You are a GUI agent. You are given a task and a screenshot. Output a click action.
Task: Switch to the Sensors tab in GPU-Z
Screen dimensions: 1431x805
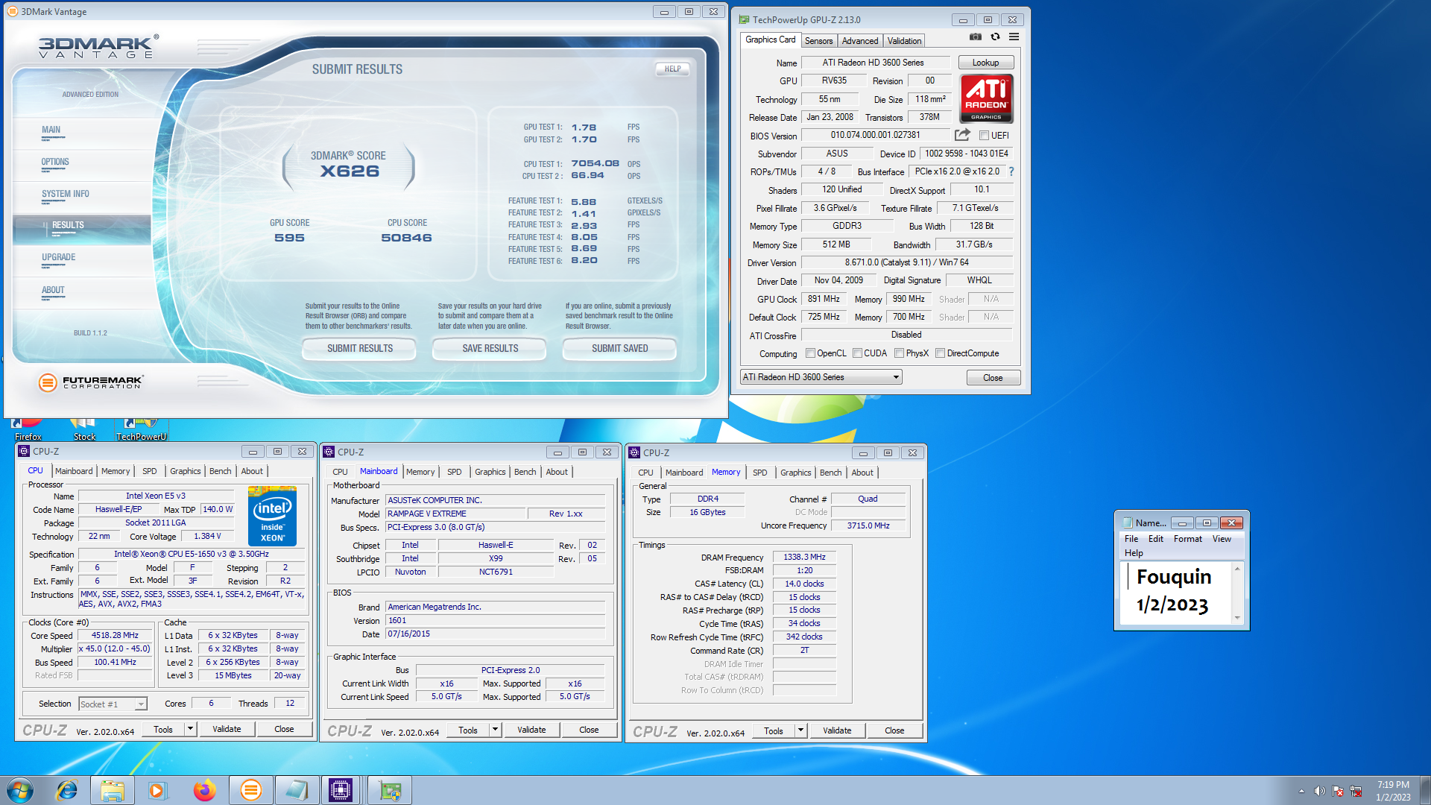tap(818, 41)
